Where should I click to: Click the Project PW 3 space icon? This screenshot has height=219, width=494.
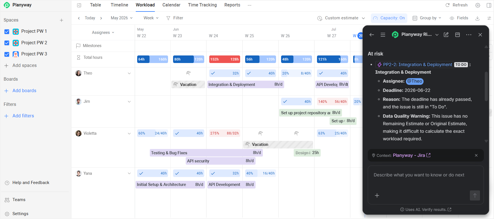[x=16, y=54]
